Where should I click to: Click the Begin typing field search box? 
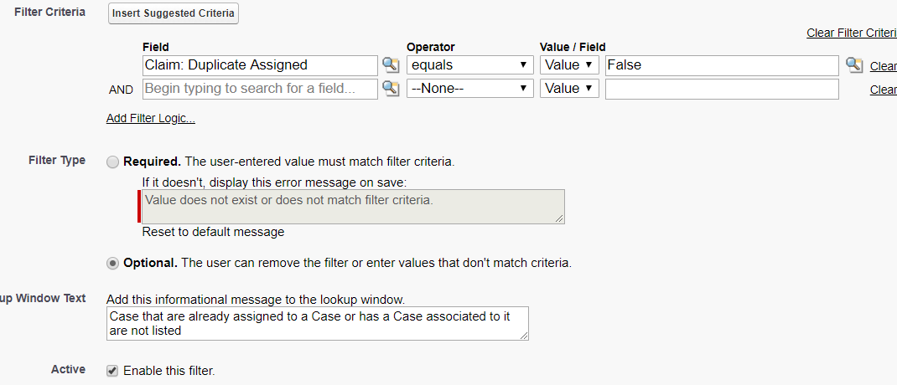pos(260,88)
